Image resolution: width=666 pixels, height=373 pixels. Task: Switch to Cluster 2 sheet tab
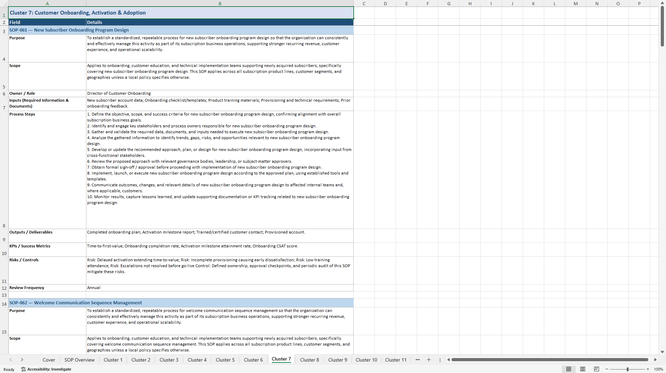pyautogui.click(x=141, y=360)
